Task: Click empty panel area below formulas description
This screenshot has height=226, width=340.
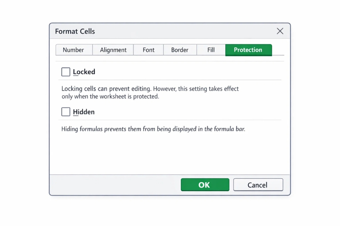Action: click(x=170, y=154)
